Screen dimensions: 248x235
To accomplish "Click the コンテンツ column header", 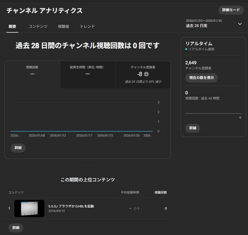I will [x=16, y=192].
